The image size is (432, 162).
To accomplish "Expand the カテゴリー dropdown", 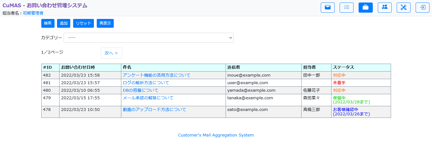I will (x=148, y=38).
